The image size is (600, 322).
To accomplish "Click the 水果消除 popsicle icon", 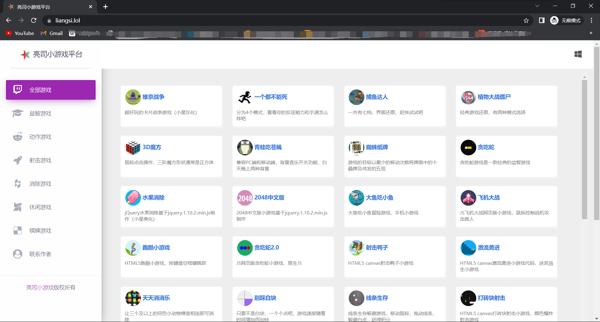I will pos(133,198).
